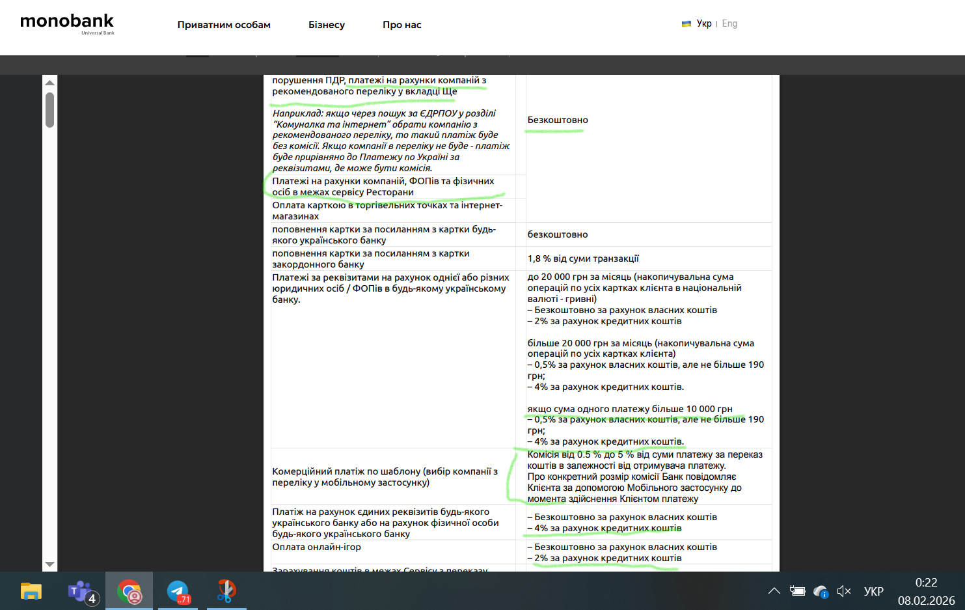Click lowercase "безкоштовно" for Ukrainian bank top-up

click(x=558, y=234)
